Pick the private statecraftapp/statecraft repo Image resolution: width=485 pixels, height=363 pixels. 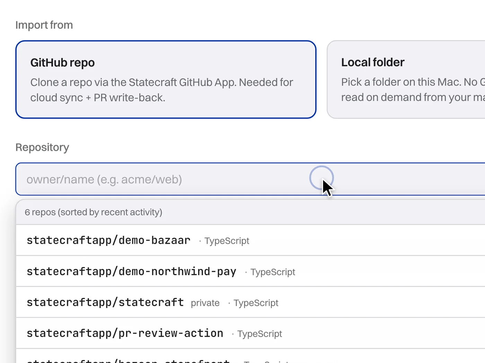250,302
